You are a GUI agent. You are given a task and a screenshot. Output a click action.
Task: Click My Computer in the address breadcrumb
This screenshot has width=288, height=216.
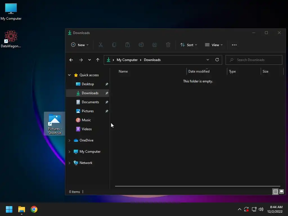point(127,60)
